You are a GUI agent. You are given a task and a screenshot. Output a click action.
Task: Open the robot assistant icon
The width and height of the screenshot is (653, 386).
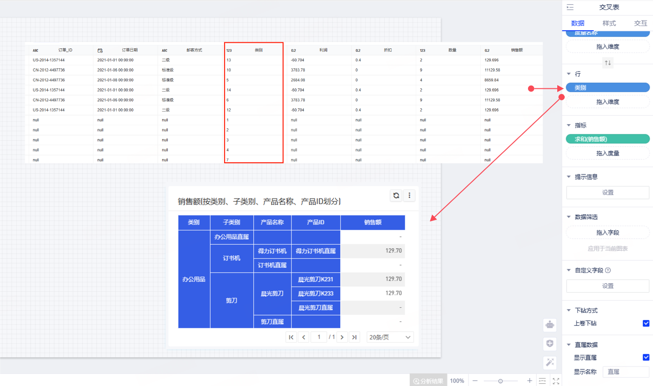(550, 325)
